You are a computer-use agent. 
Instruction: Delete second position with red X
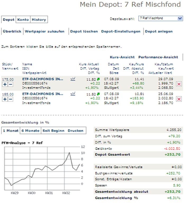[x=179, y=99]
